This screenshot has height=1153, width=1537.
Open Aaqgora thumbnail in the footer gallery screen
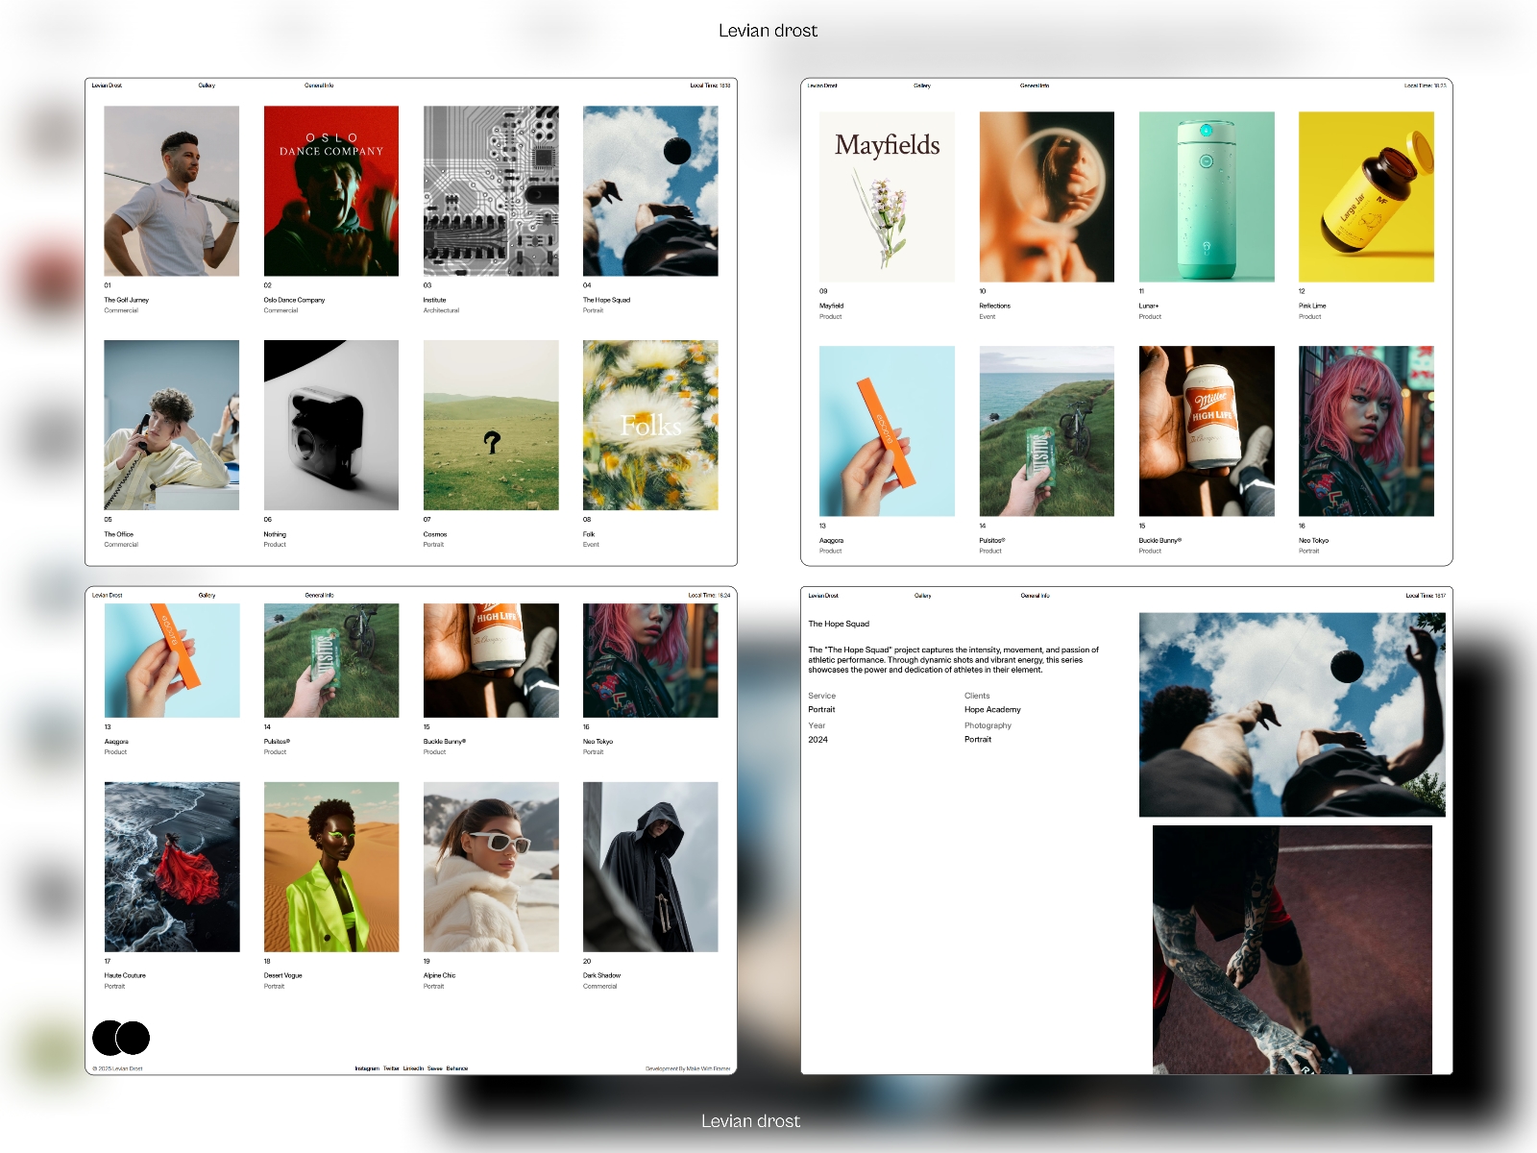click(172, 660)
